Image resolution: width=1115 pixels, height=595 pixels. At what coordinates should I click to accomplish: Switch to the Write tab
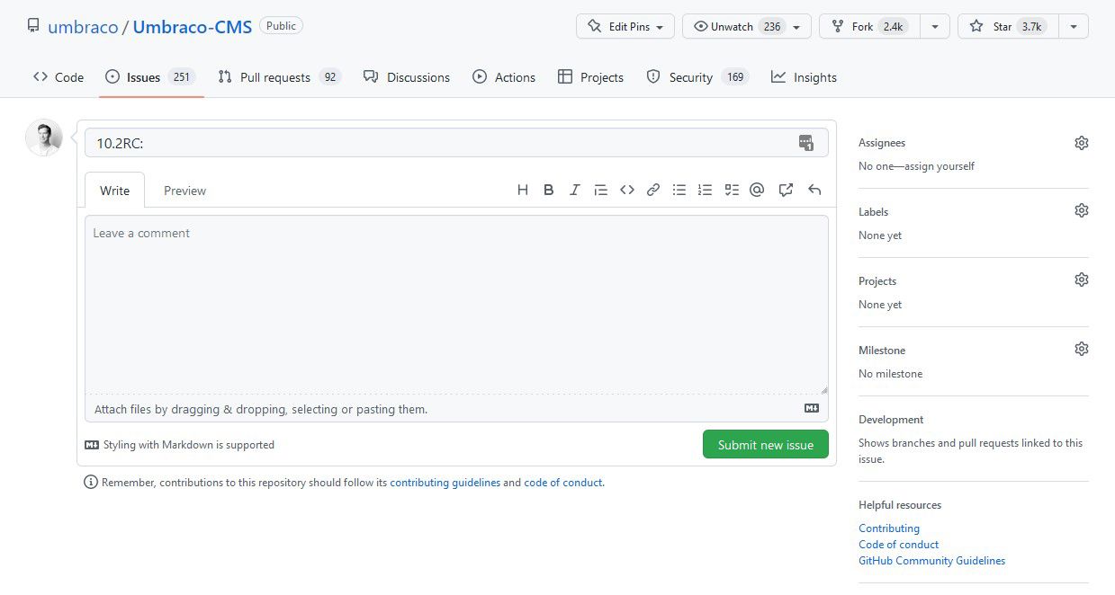[114, 190]
